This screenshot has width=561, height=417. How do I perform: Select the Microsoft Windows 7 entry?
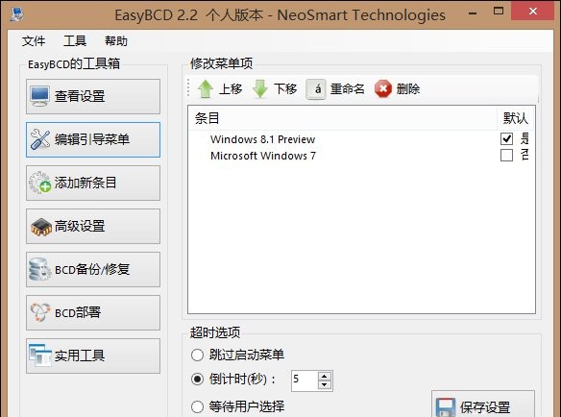[x=263, y=156]
